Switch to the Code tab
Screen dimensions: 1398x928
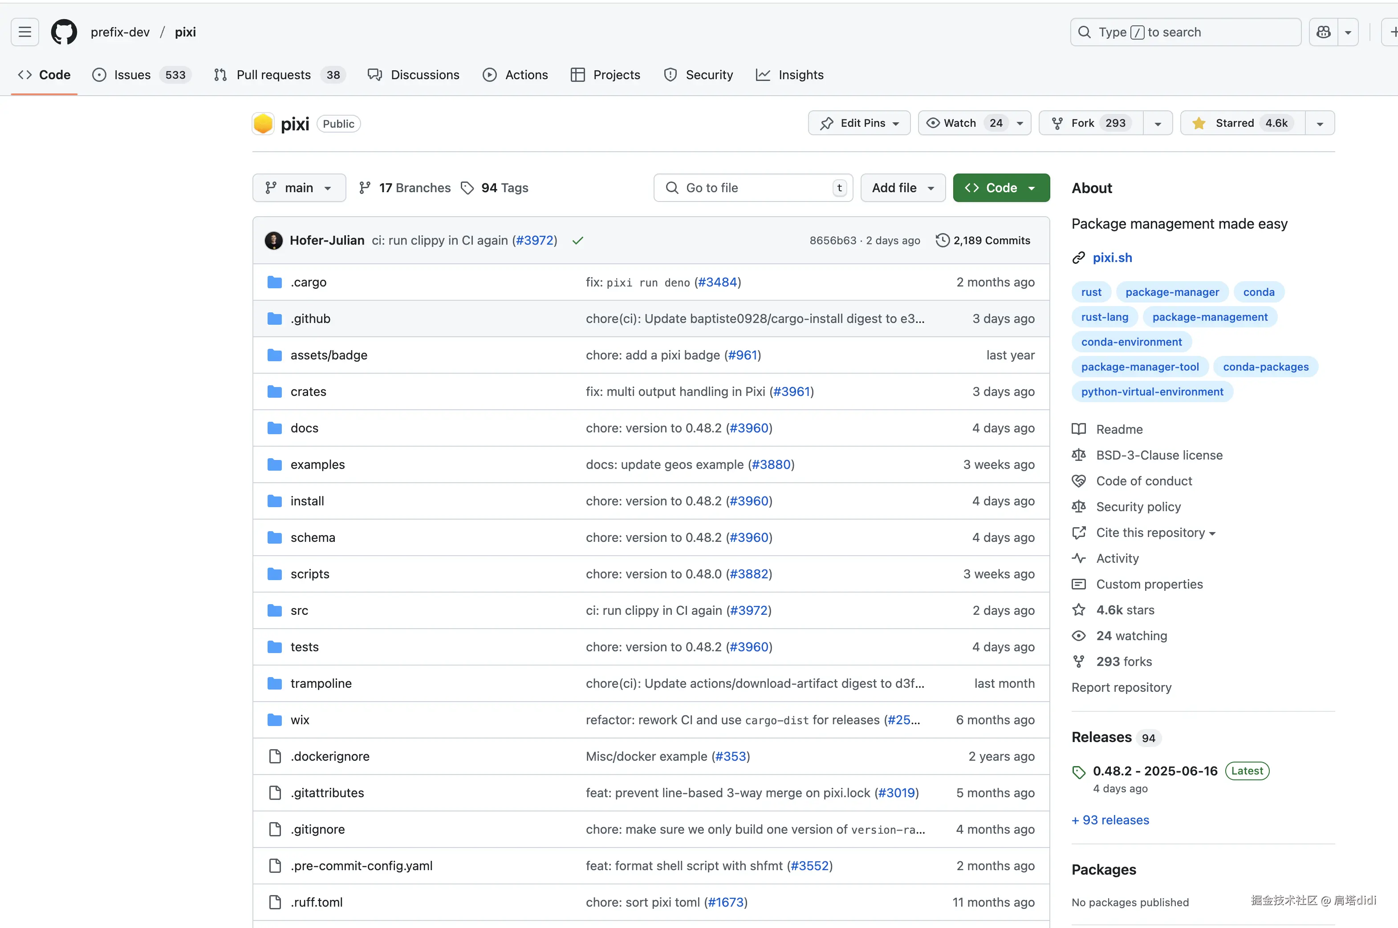[45, 75]
